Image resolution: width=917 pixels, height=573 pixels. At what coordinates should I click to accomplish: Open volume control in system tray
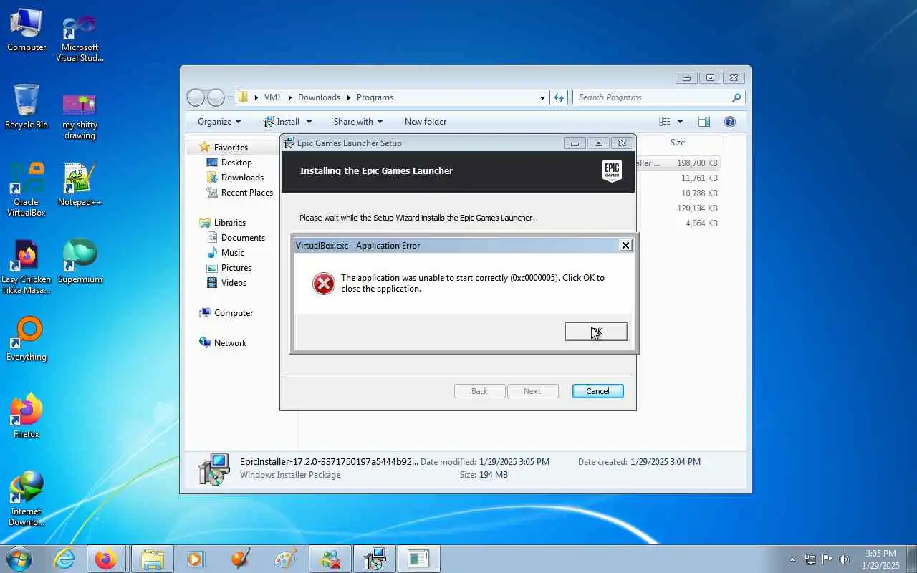[x=844, y=559]
